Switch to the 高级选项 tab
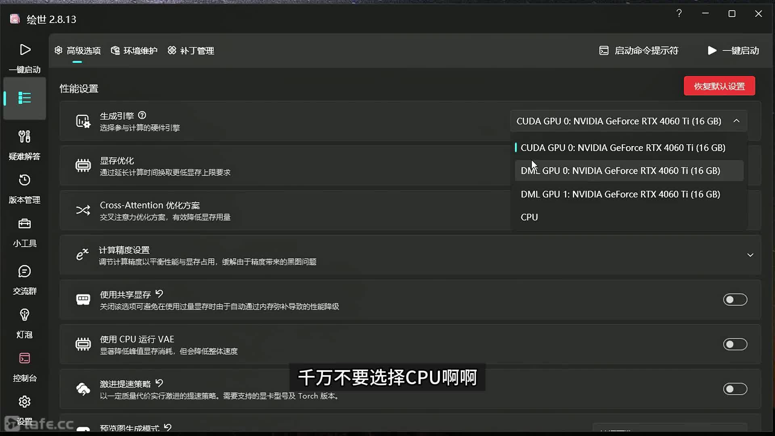The width and height of the screenshot is (775, 436). click(x=77, y=51)
